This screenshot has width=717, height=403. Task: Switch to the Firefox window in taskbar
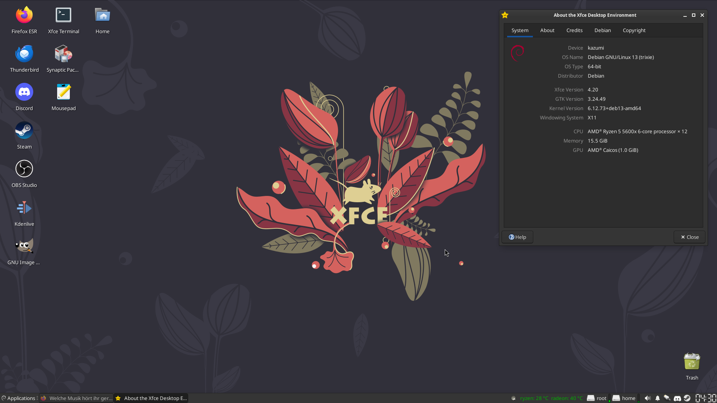point(77,398)
